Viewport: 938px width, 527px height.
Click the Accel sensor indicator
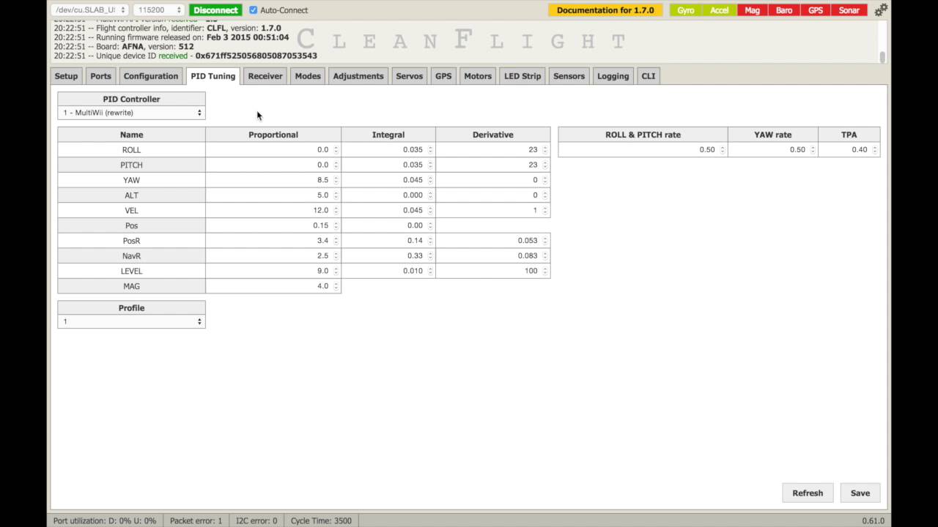(x=719, y=10)
